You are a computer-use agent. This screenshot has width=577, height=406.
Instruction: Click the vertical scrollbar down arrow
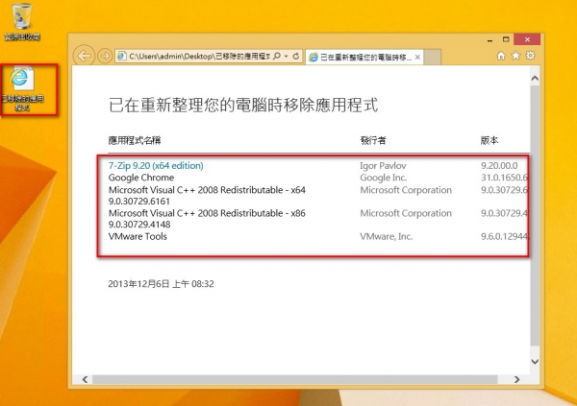pyautogui.click(x=535, y=362)
